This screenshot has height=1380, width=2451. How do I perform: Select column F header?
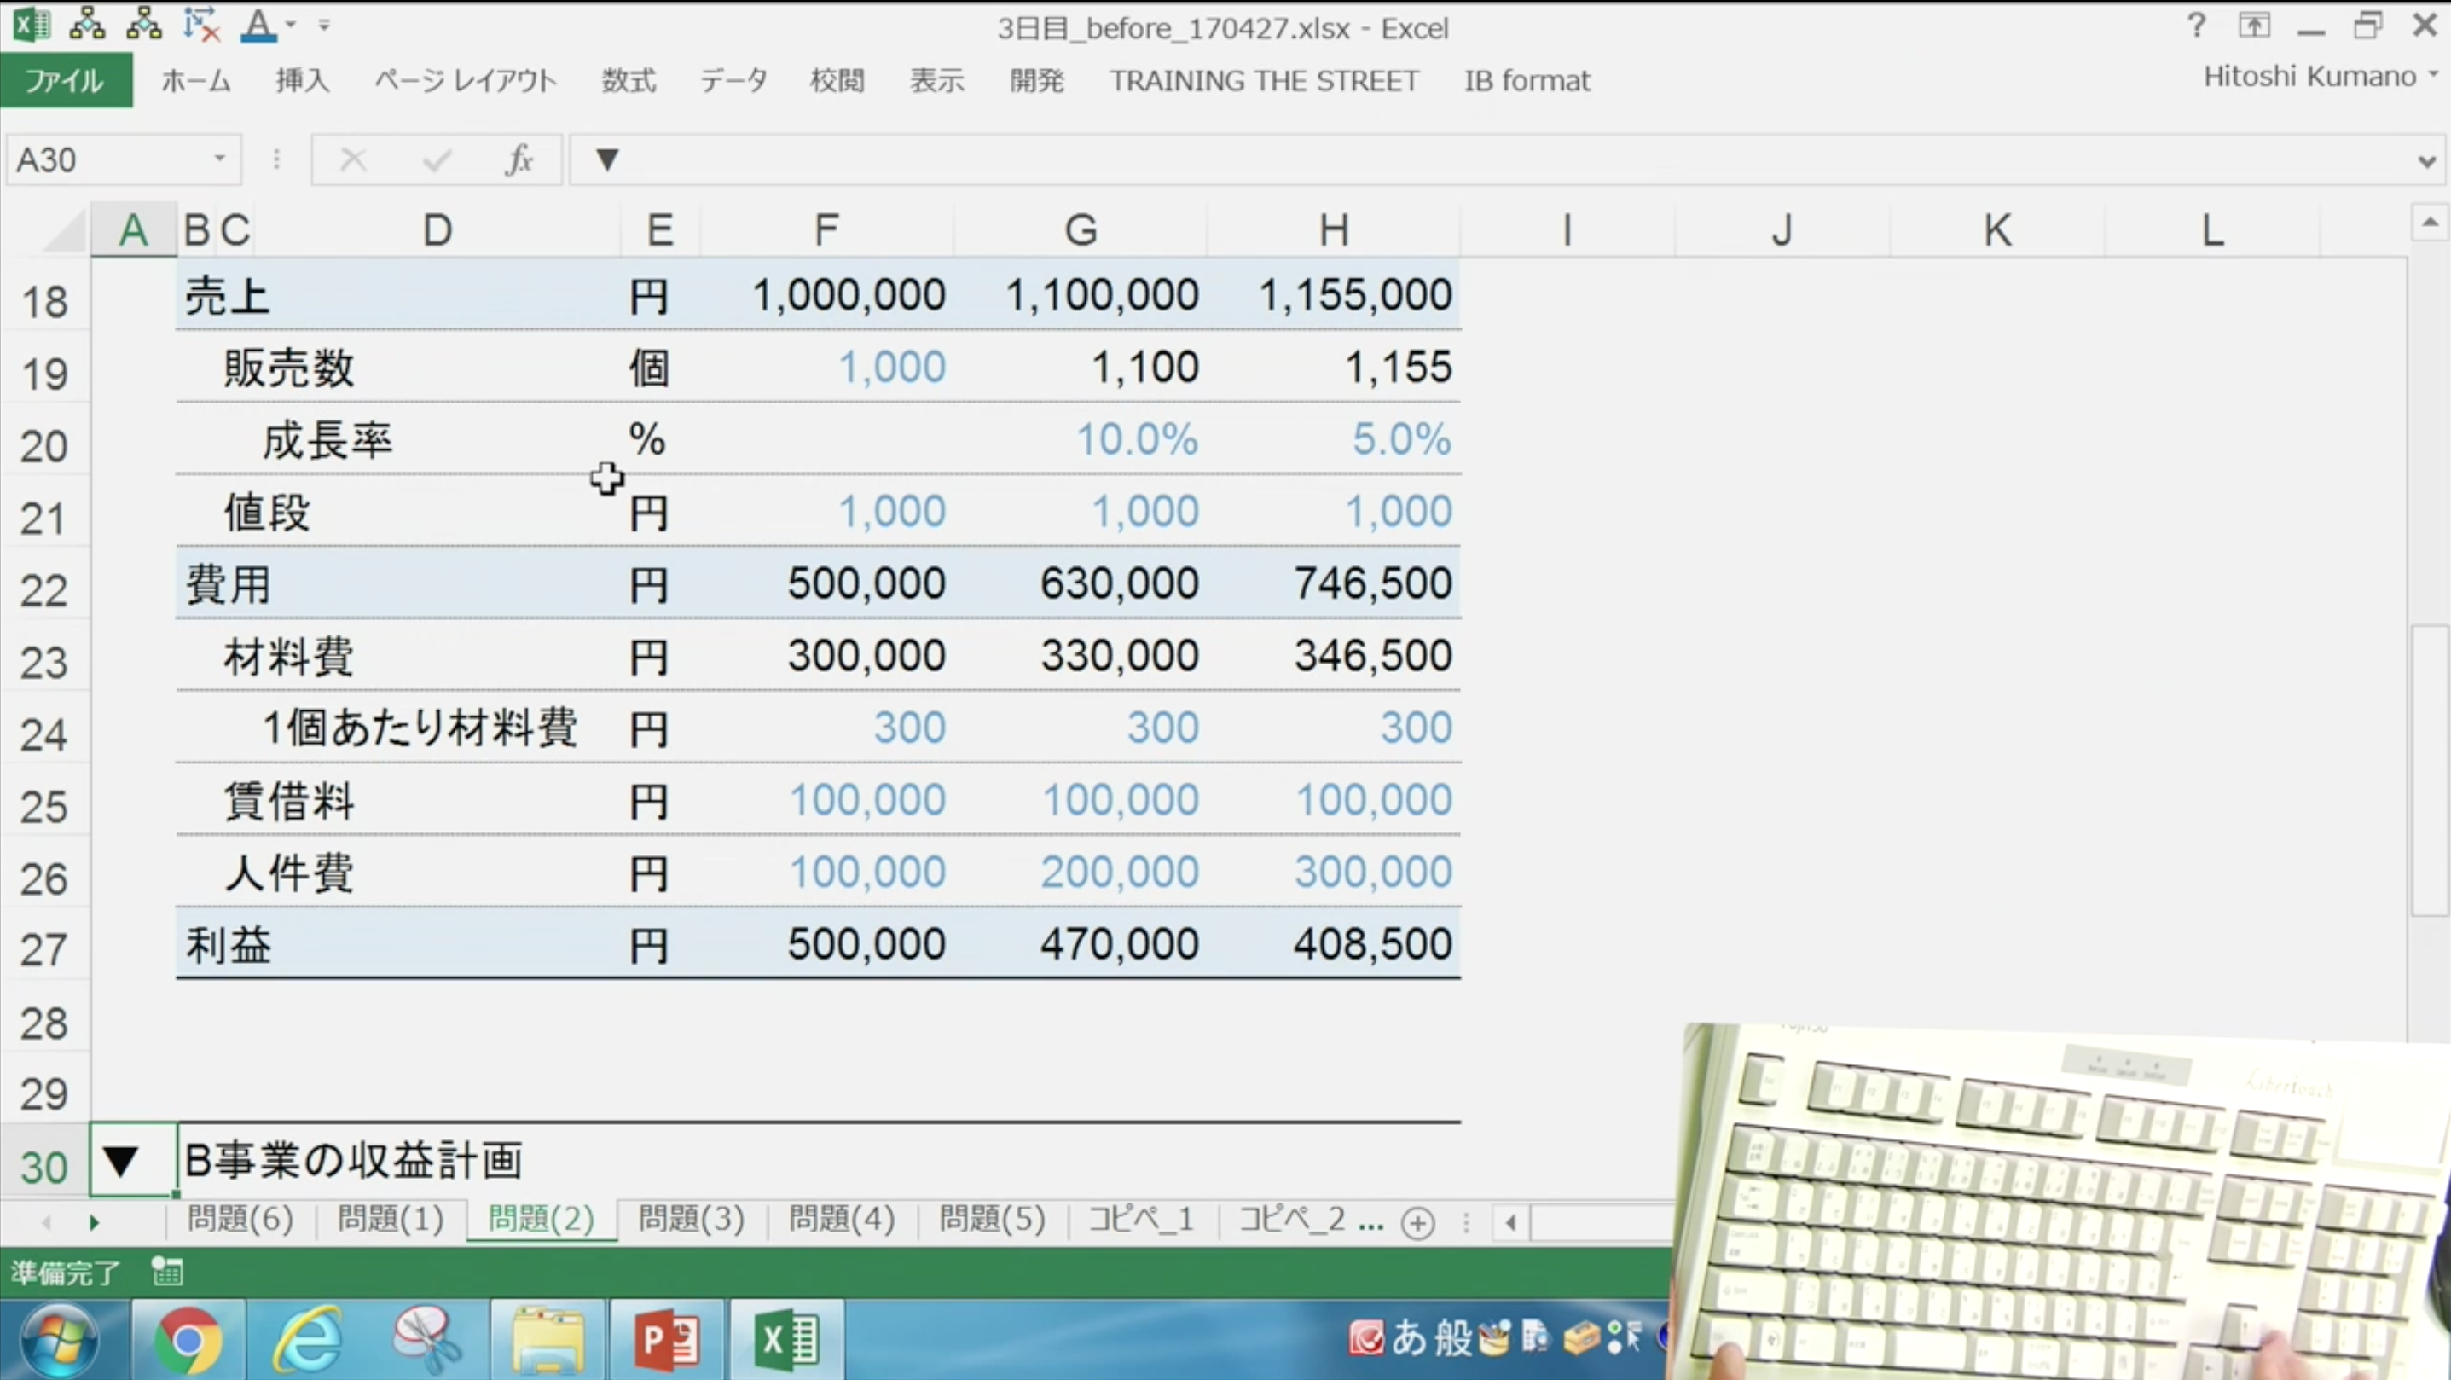click(x=826, y=230)
